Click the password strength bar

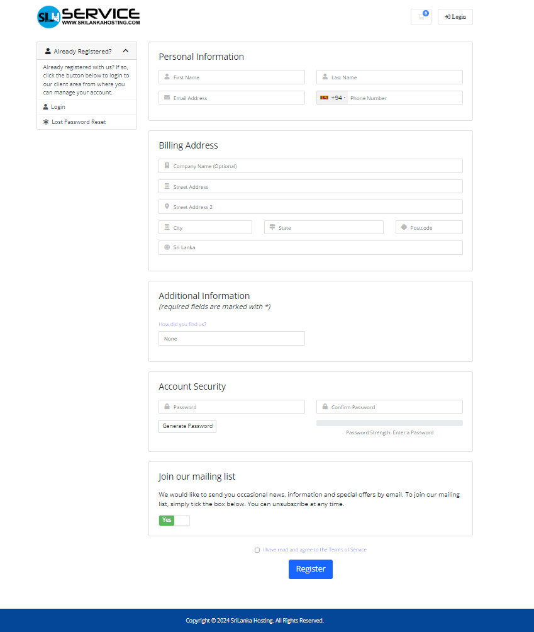pyautogui.click(x=389, y=423)
